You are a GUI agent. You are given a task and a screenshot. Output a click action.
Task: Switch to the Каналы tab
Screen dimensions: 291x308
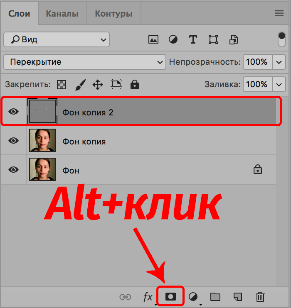point(62,14)
